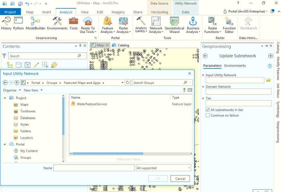Launch the Geostatistical Wizard

click(x=175, y=25)
